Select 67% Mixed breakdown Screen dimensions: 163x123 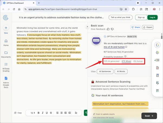pos(126,61)
